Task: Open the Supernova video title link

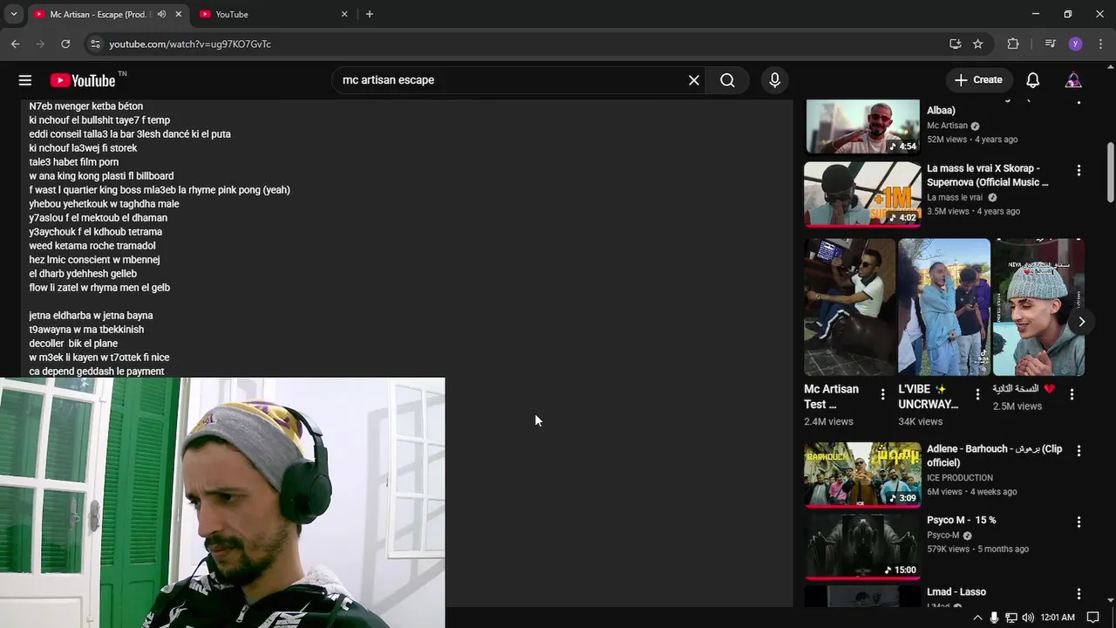Action: click(988, 175)
